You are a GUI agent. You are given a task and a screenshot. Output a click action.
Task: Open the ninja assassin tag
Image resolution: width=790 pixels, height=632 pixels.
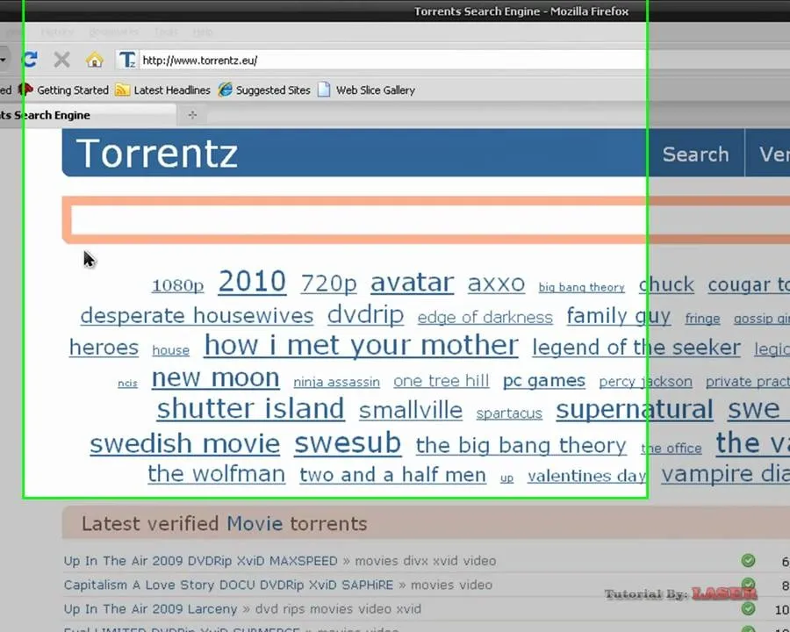[336, 382]
